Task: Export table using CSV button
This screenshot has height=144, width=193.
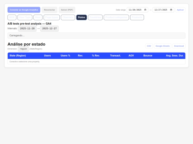Action: tap(149, 46)
